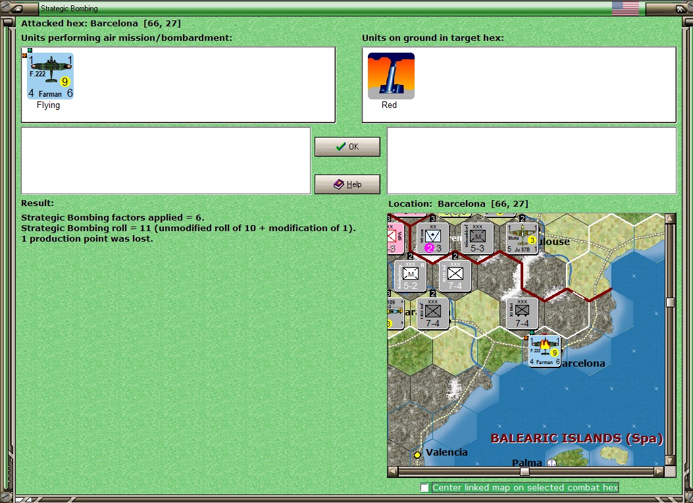Click the 'Strategic Bombing roll = 11' line

pyautogui.click(x=188, y=228)
